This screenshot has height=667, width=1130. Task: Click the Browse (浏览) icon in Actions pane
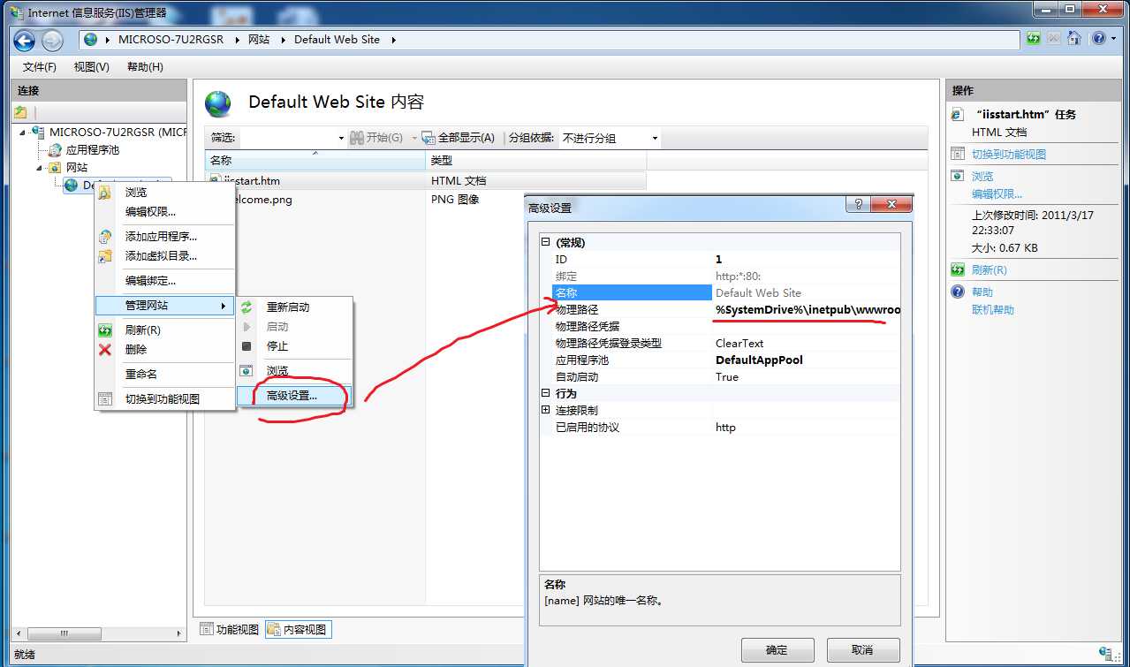click(958, 176)
